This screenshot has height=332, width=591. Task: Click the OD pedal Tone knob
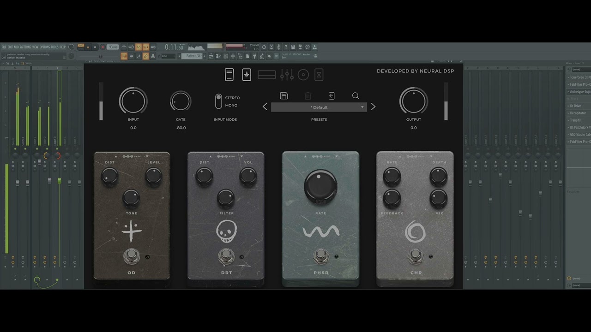click(132, 199)
